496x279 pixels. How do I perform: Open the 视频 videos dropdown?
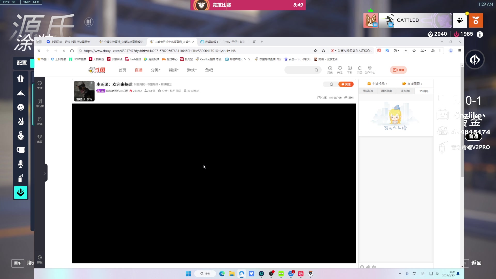(173, 70)
